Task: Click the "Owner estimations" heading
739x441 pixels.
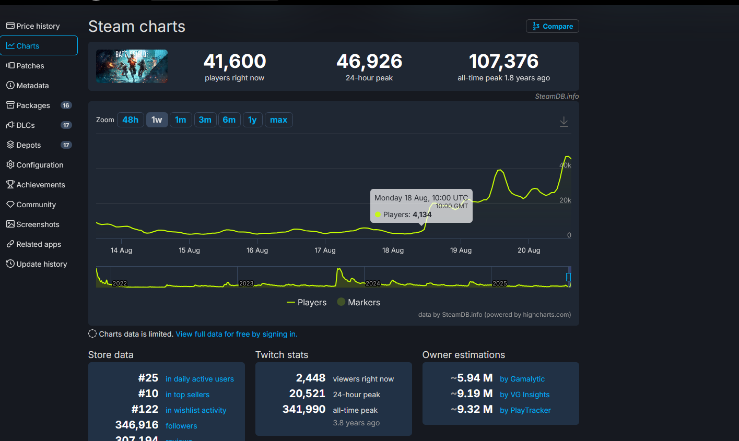Action: (464, 355)
